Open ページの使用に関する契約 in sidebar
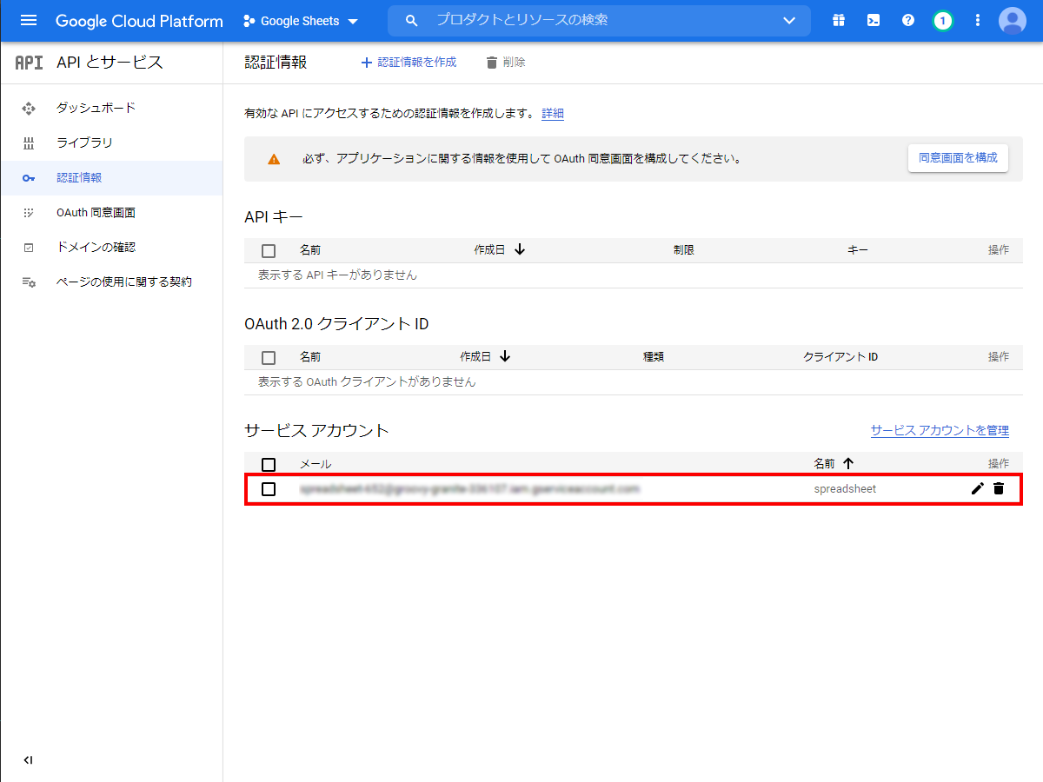Image resolution: width=1043 pixels, height=782 pixels. coord(123,282)
